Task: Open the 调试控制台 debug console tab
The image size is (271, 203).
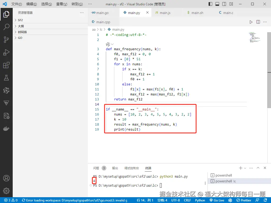Action: [x=132, y=168]
